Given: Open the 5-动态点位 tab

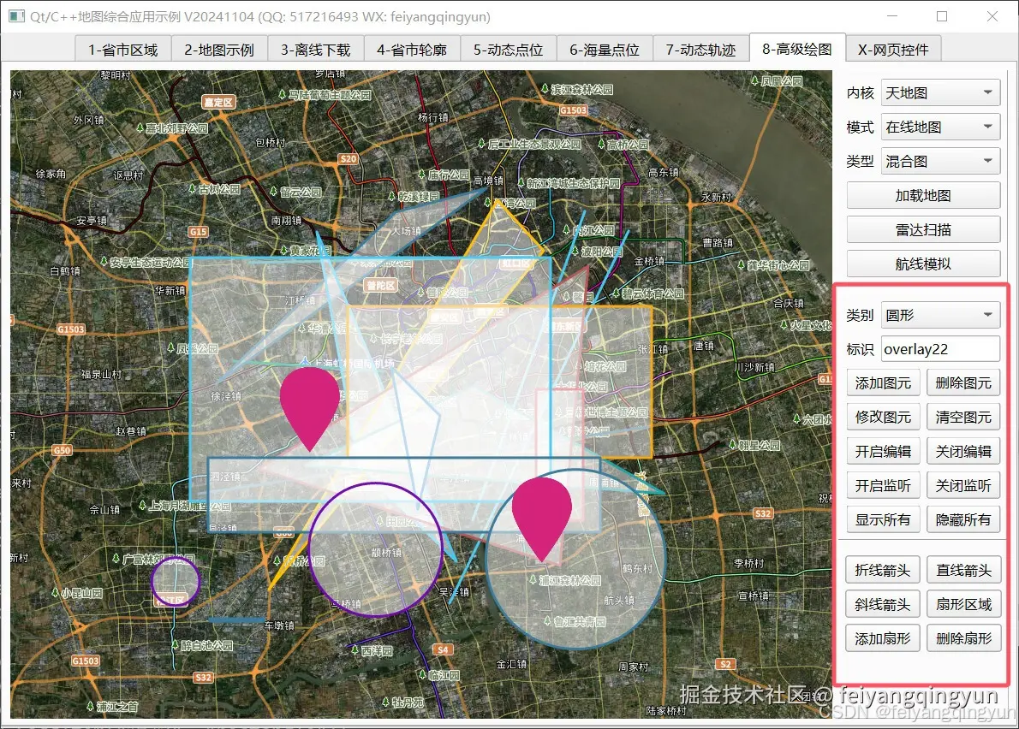Looking at the screenshot, I should pos(508,50).
